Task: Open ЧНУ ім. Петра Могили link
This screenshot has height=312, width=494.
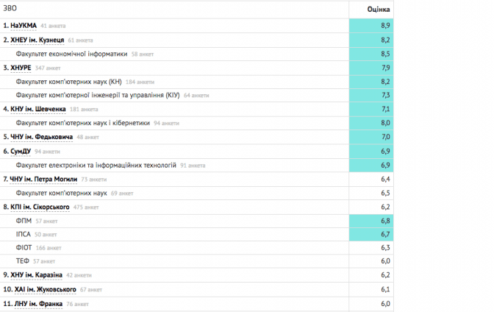Action: 45,179
